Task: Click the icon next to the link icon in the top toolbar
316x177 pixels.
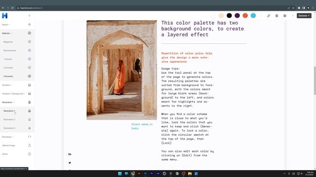Action: 276,16
